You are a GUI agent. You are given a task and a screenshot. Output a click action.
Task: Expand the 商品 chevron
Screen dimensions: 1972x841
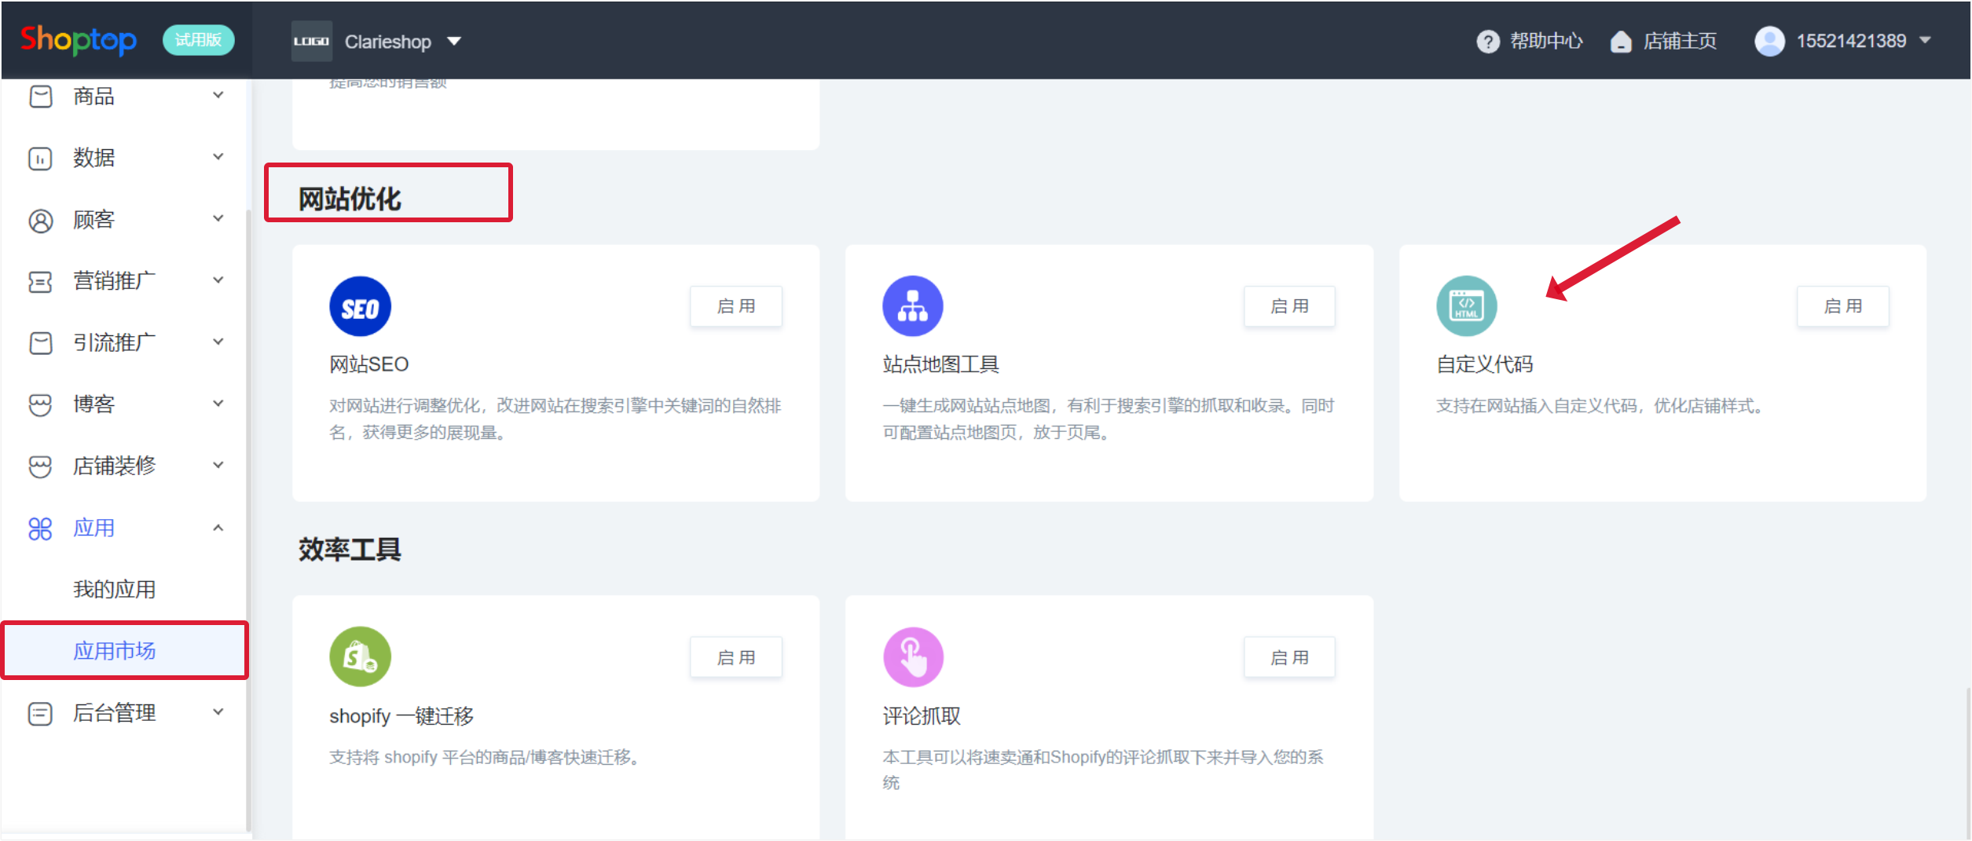218,95
